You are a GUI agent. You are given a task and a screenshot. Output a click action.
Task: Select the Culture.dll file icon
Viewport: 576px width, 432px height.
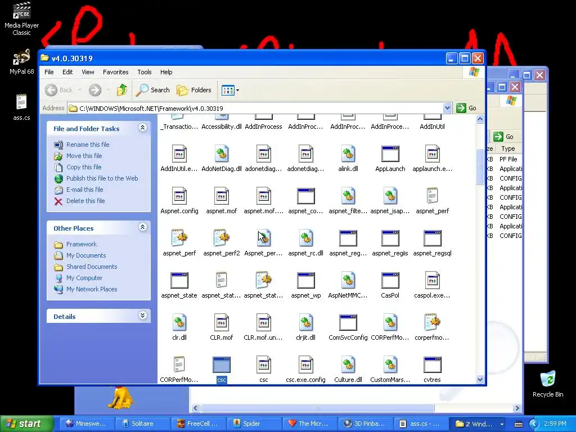[x=348, y=364]
